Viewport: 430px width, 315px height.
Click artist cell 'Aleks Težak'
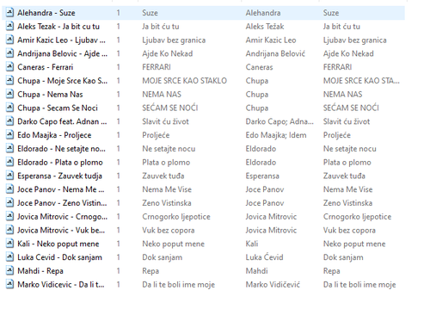[265, 27]
